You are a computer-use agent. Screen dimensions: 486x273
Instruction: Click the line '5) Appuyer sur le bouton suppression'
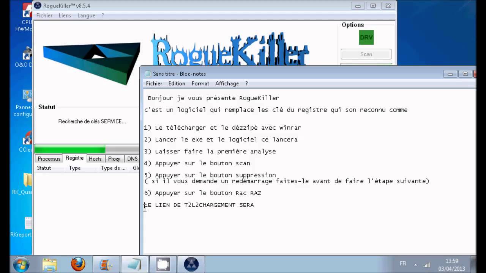point(210,175)
